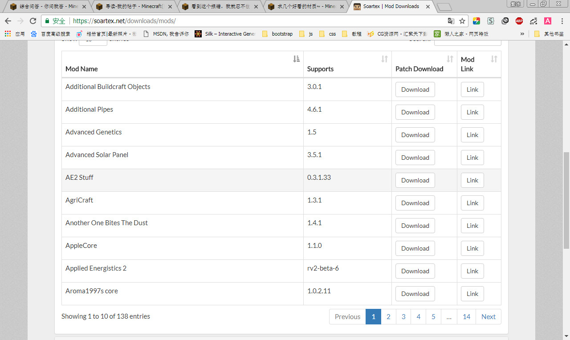Viewport: 570px width, 340px height.
Task: Select the Soartex Mod Downloads tab
Action: (392, 7)
